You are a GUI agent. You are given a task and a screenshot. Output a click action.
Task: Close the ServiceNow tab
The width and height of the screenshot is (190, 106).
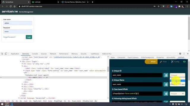coord(28,2)
